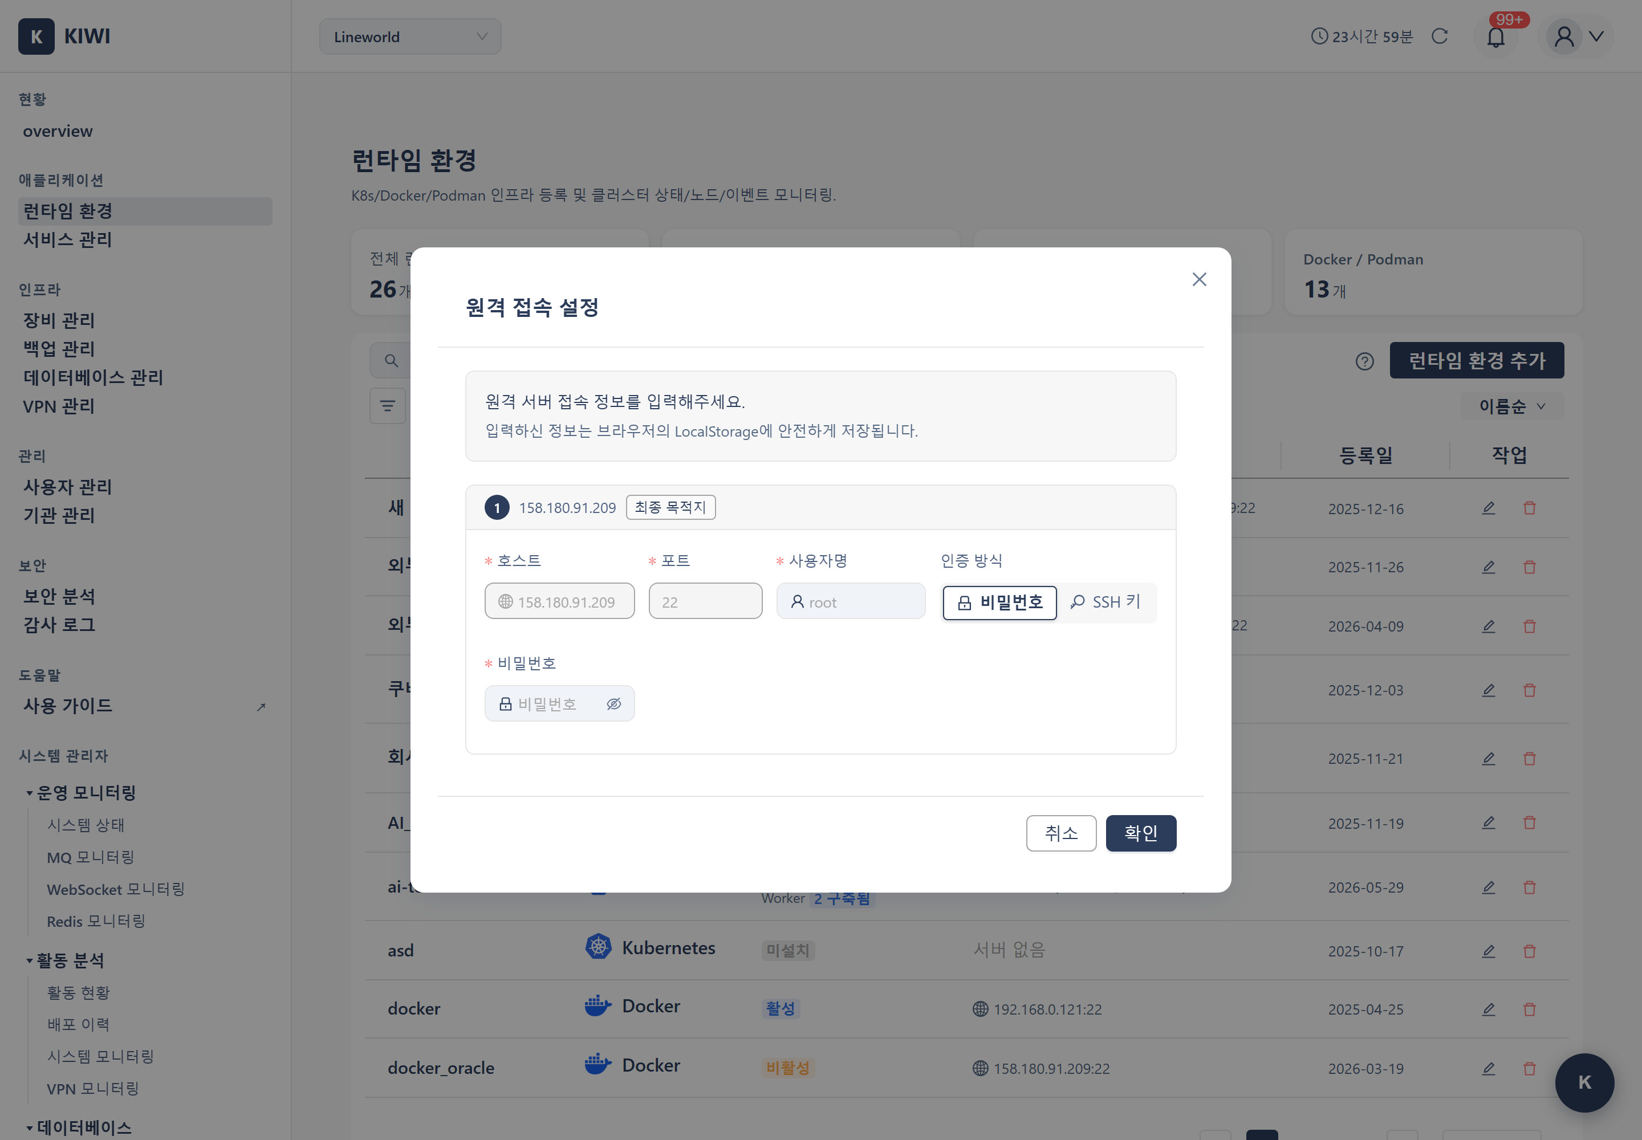Click the help question-mark icon
Viewport: 1642px width, 1140px height.
point(1364,361)
